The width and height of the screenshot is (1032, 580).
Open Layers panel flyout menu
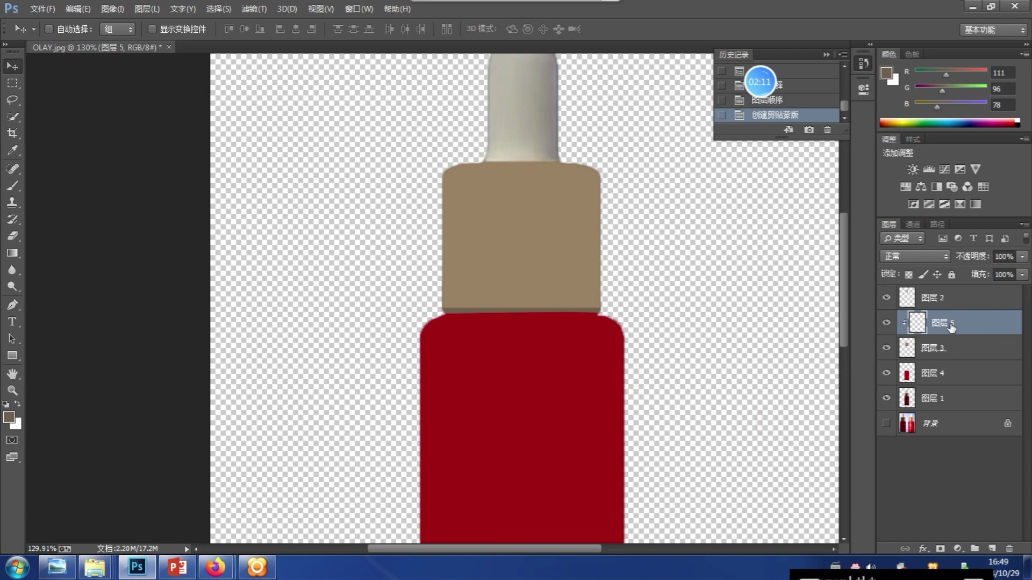pos(1024,224)
